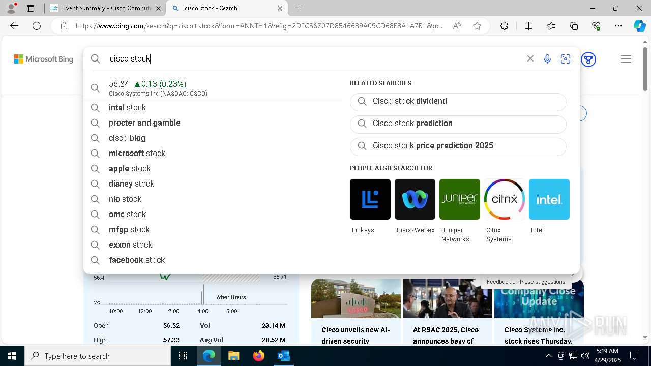Image resolution: width=651 pixels, height=366 pixels.
Task: Open Copilot sidebar icon
Action: pos(639,26)
